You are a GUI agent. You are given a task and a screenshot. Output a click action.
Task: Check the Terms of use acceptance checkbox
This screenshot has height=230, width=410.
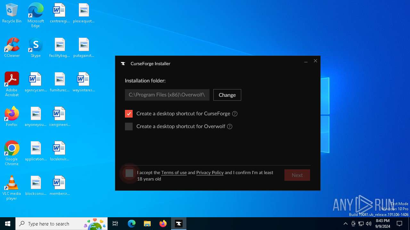pos(129,173)
